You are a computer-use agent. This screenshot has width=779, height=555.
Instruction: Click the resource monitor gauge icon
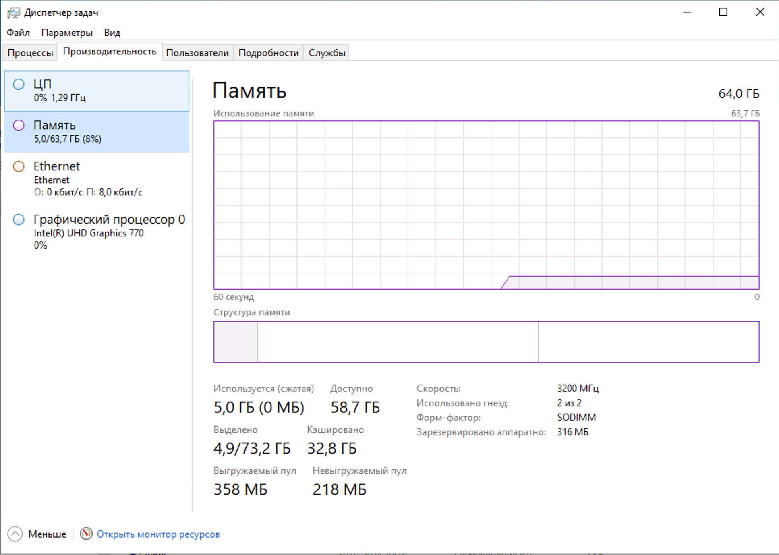(x=86, y=534)
